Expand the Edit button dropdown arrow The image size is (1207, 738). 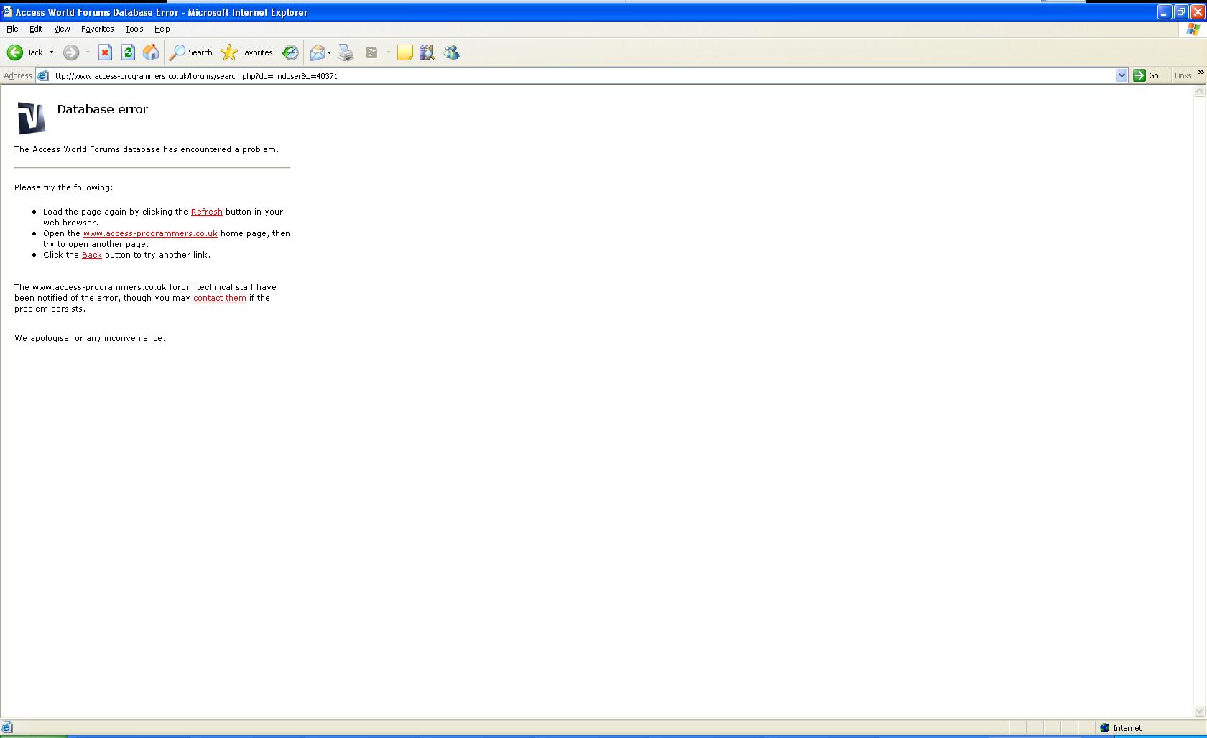click(x=388, y=52)
